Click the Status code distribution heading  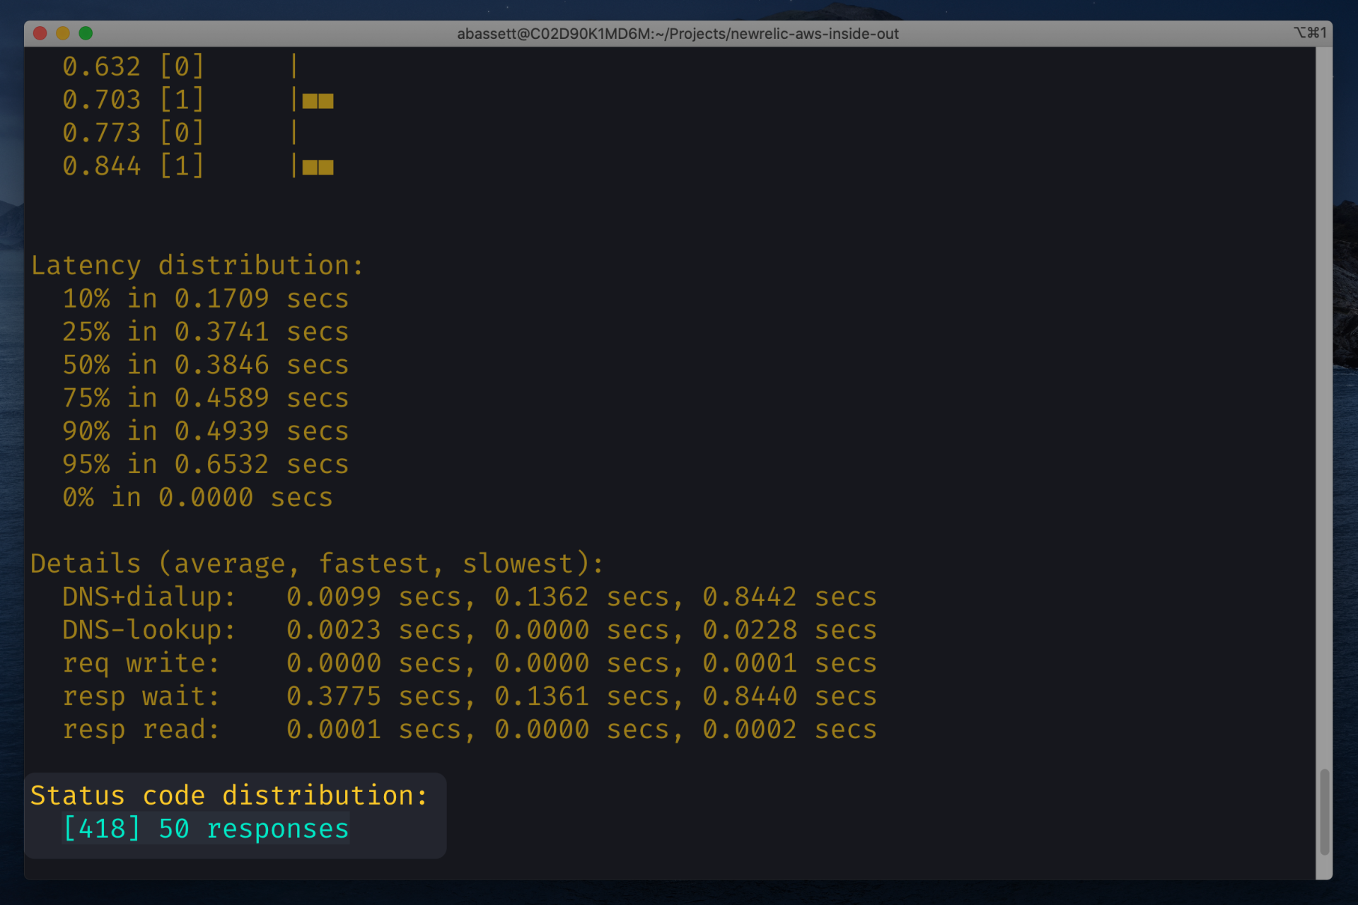click(x=229, y=795)
